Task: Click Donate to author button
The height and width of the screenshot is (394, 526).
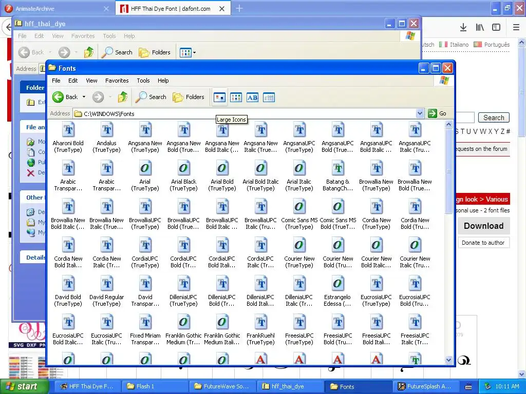Action: (x=483, y=243)
